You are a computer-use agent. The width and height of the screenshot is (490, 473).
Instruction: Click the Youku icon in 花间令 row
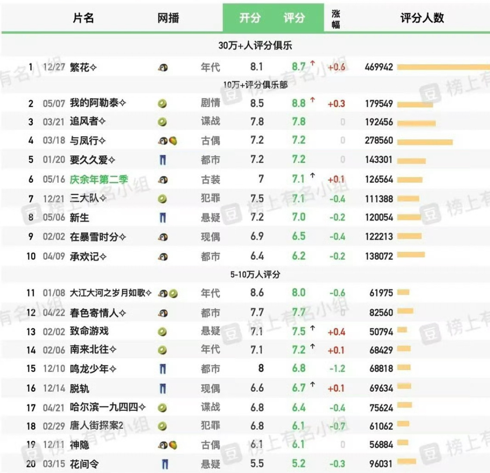point(165,464)
